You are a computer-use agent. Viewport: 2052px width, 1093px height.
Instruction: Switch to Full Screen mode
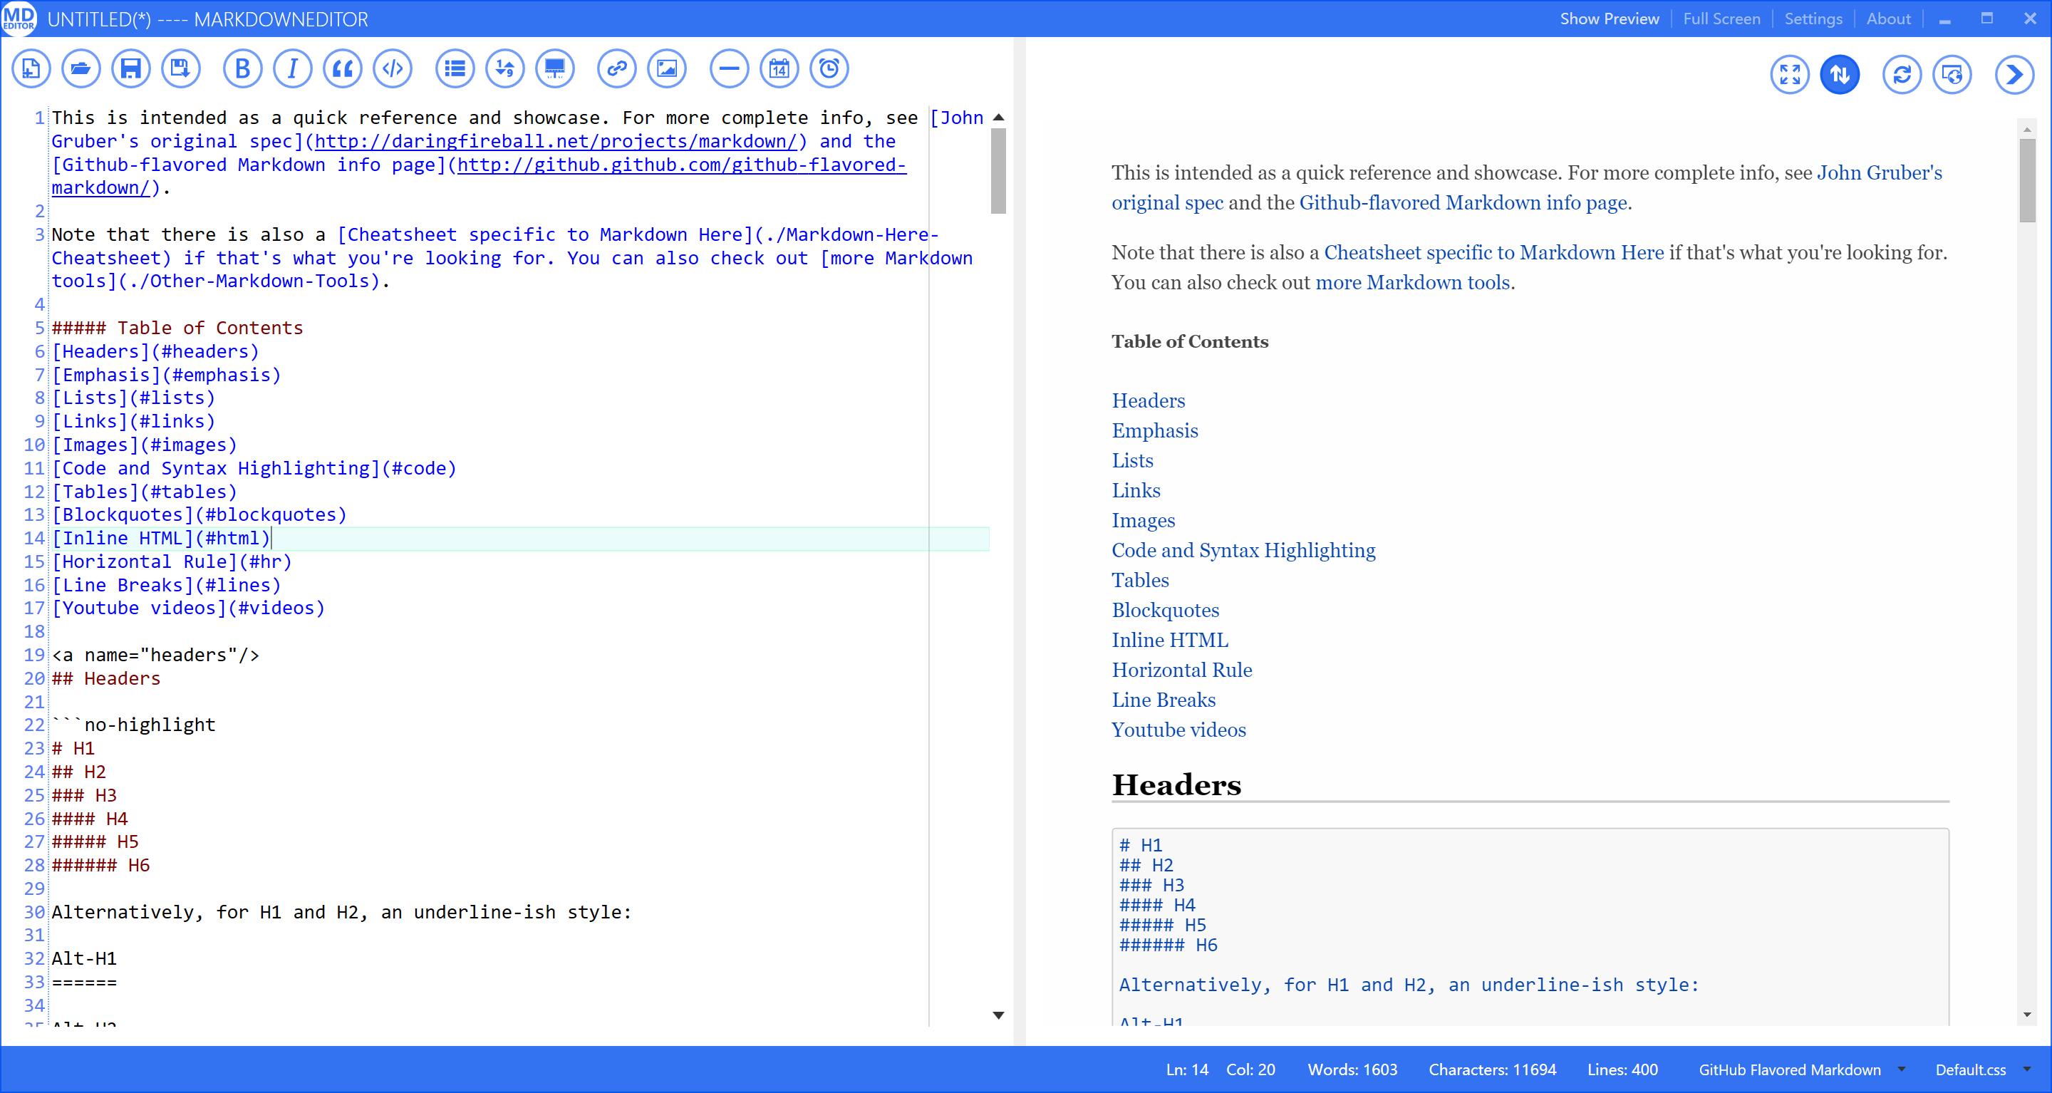coord(1721,19)
